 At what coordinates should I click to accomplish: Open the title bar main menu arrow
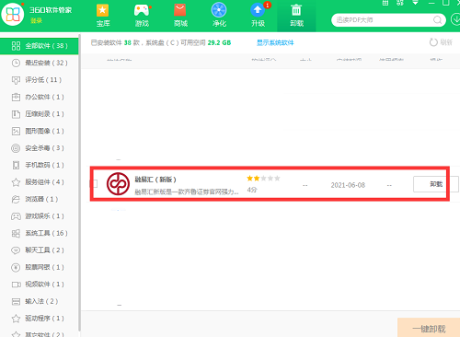(x=415, y=3)
